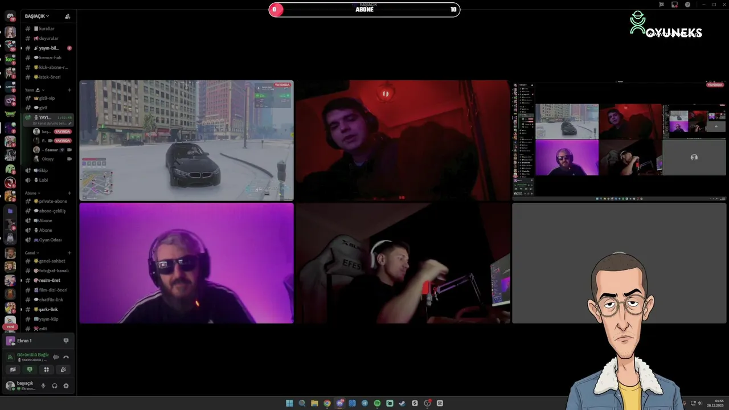Open Windows taskbar search
The image size is (729, 410).
[x=302, y=403]
